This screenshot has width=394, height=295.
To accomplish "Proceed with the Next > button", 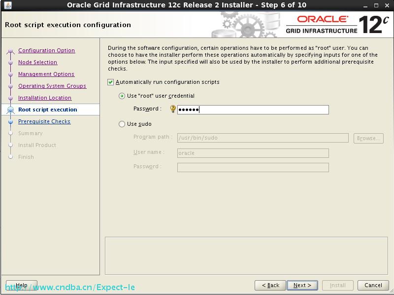I will (x=302, y=286).
